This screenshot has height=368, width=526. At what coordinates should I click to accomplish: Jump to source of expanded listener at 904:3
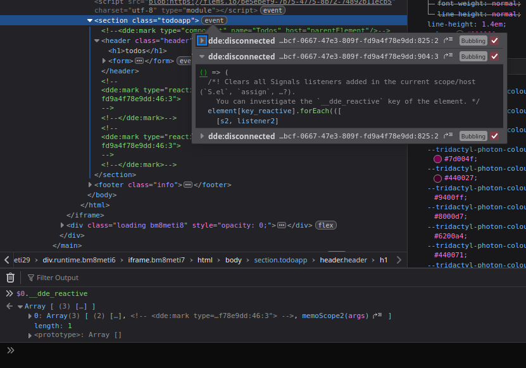(x=449, y=56)
